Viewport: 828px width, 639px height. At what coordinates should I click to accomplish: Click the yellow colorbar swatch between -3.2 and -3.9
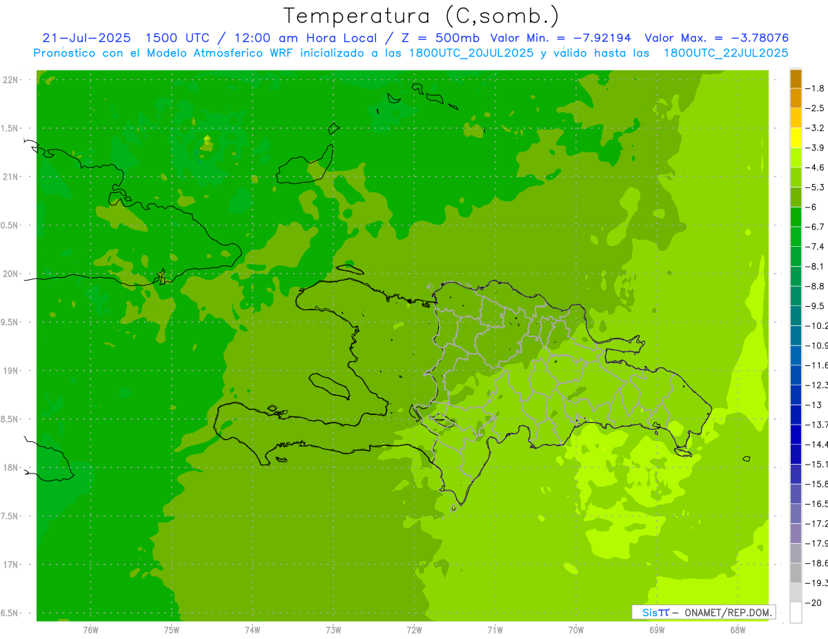(796, 138)
